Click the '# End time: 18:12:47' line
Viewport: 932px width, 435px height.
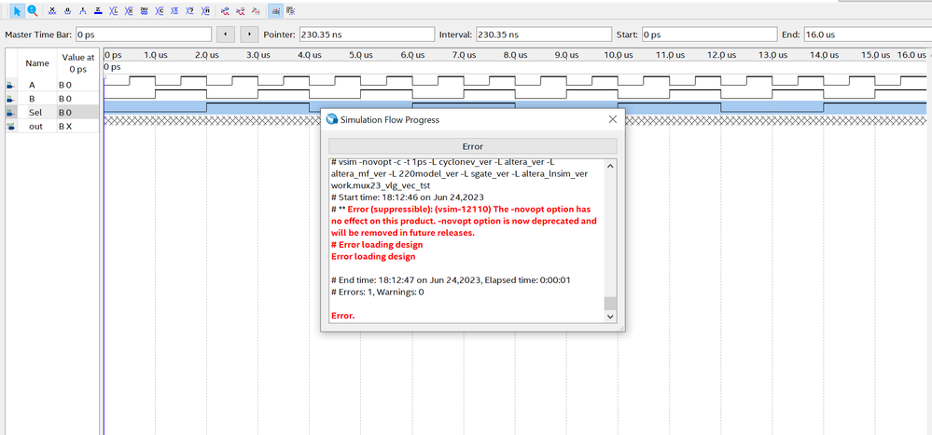[x=452, y=279]
